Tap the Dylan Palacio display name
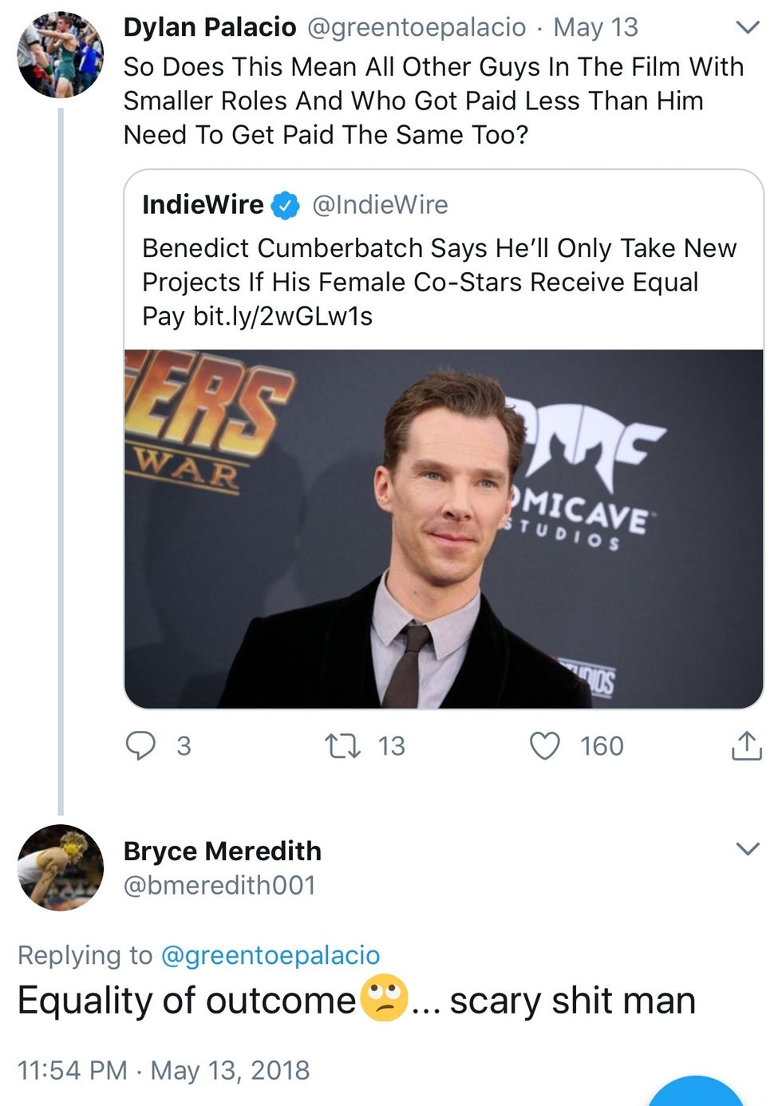The image size is (782, 1106). pyautogui.click(x=210, y=27)
